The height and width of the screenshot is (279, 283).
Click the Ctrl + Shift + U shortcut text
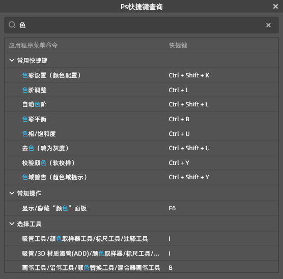pyautogui.click(x=189, y=148)
